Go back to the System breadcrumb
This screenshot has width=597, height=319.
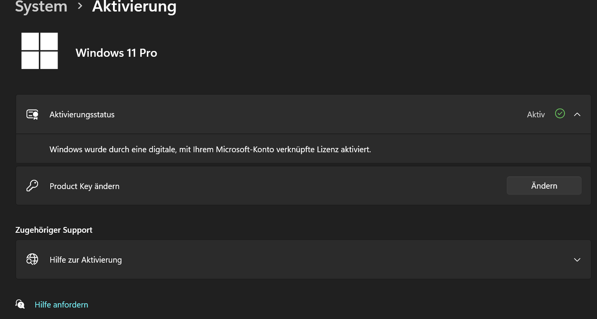coord(41,6)
